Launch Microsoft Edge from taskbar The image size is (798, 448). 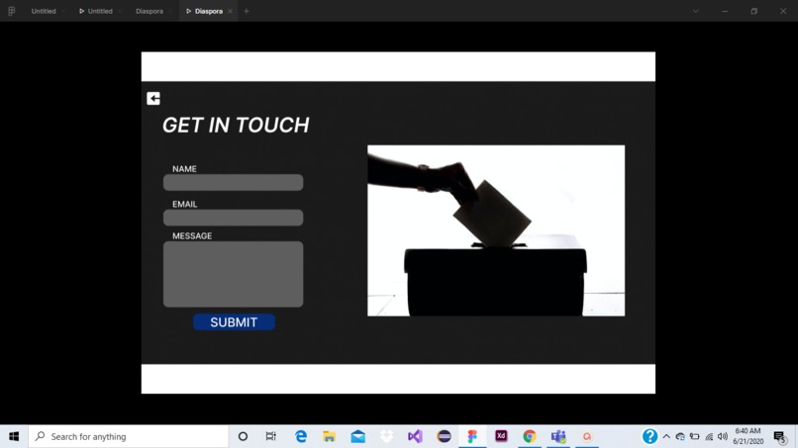[x=301, y=436]
